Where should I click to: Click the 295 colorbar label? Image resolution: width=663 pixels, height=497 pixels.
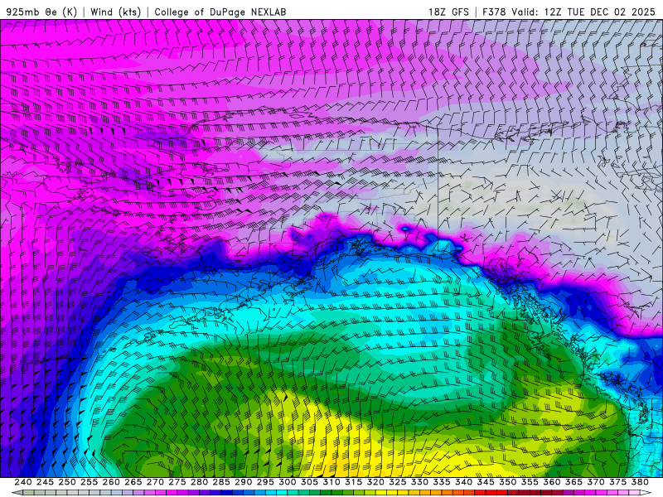265,482
